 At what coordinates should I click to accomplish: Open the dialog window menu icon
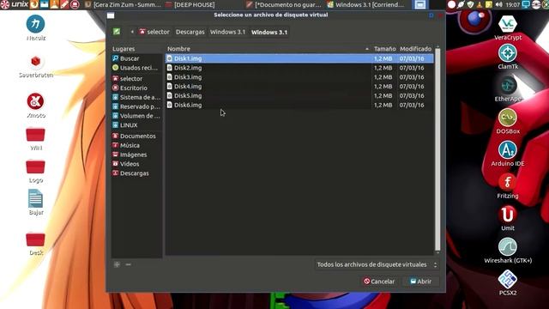click(111, 15)
